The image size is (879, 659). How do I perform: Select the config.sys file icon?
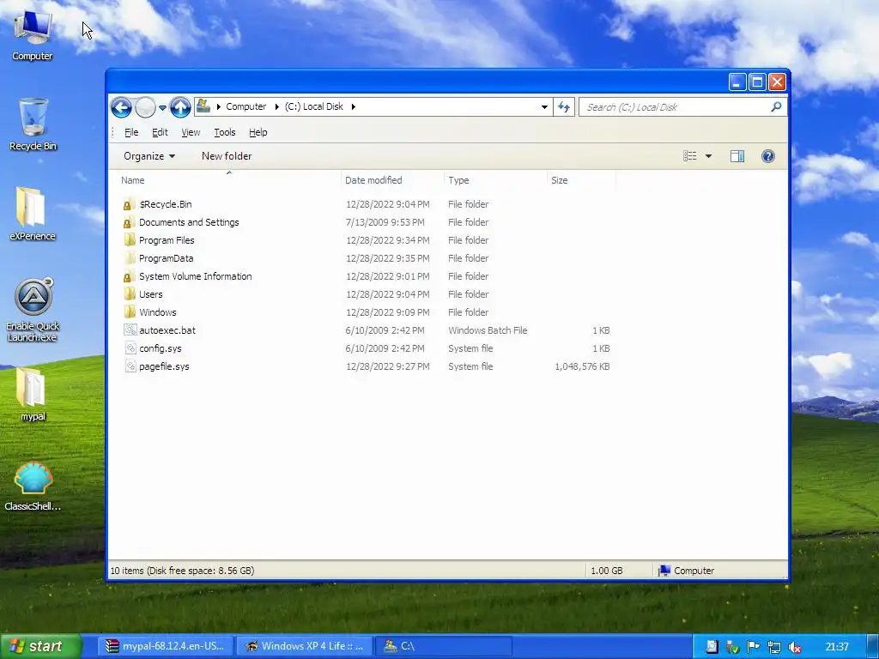tap(130, 348)
